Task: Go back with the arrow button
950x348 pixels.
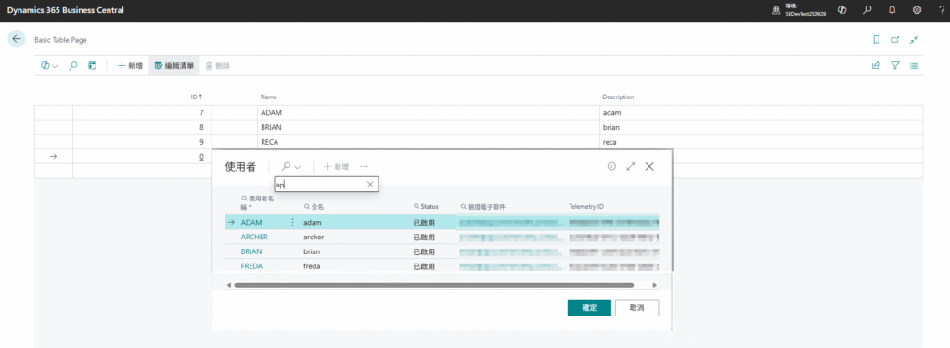Action: [x=17, y=39]
